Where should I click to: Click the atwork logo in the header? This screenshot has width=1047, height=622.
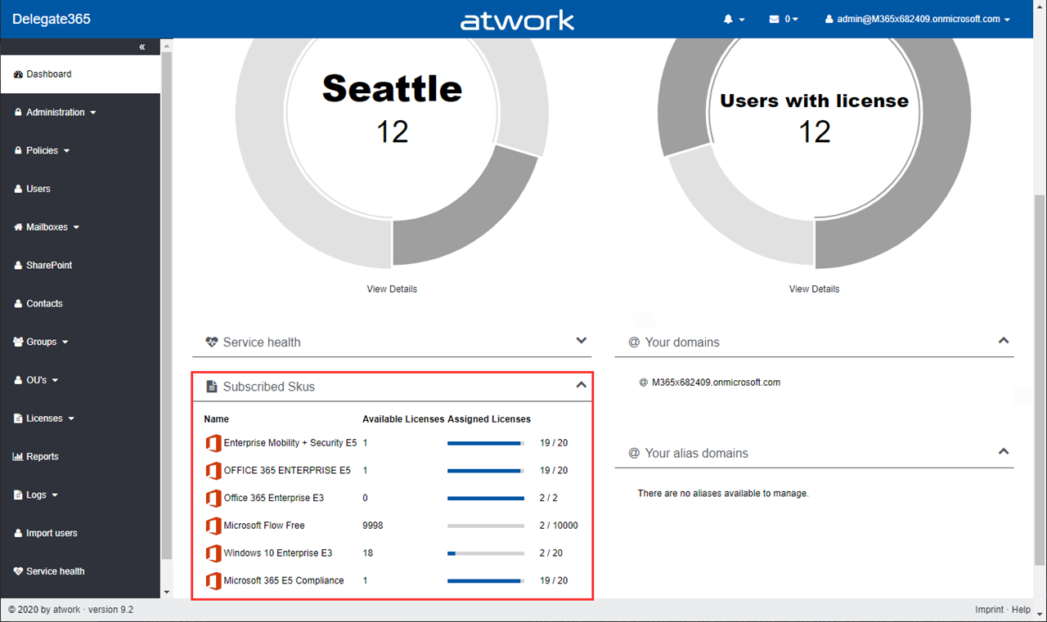coord(517,20)
